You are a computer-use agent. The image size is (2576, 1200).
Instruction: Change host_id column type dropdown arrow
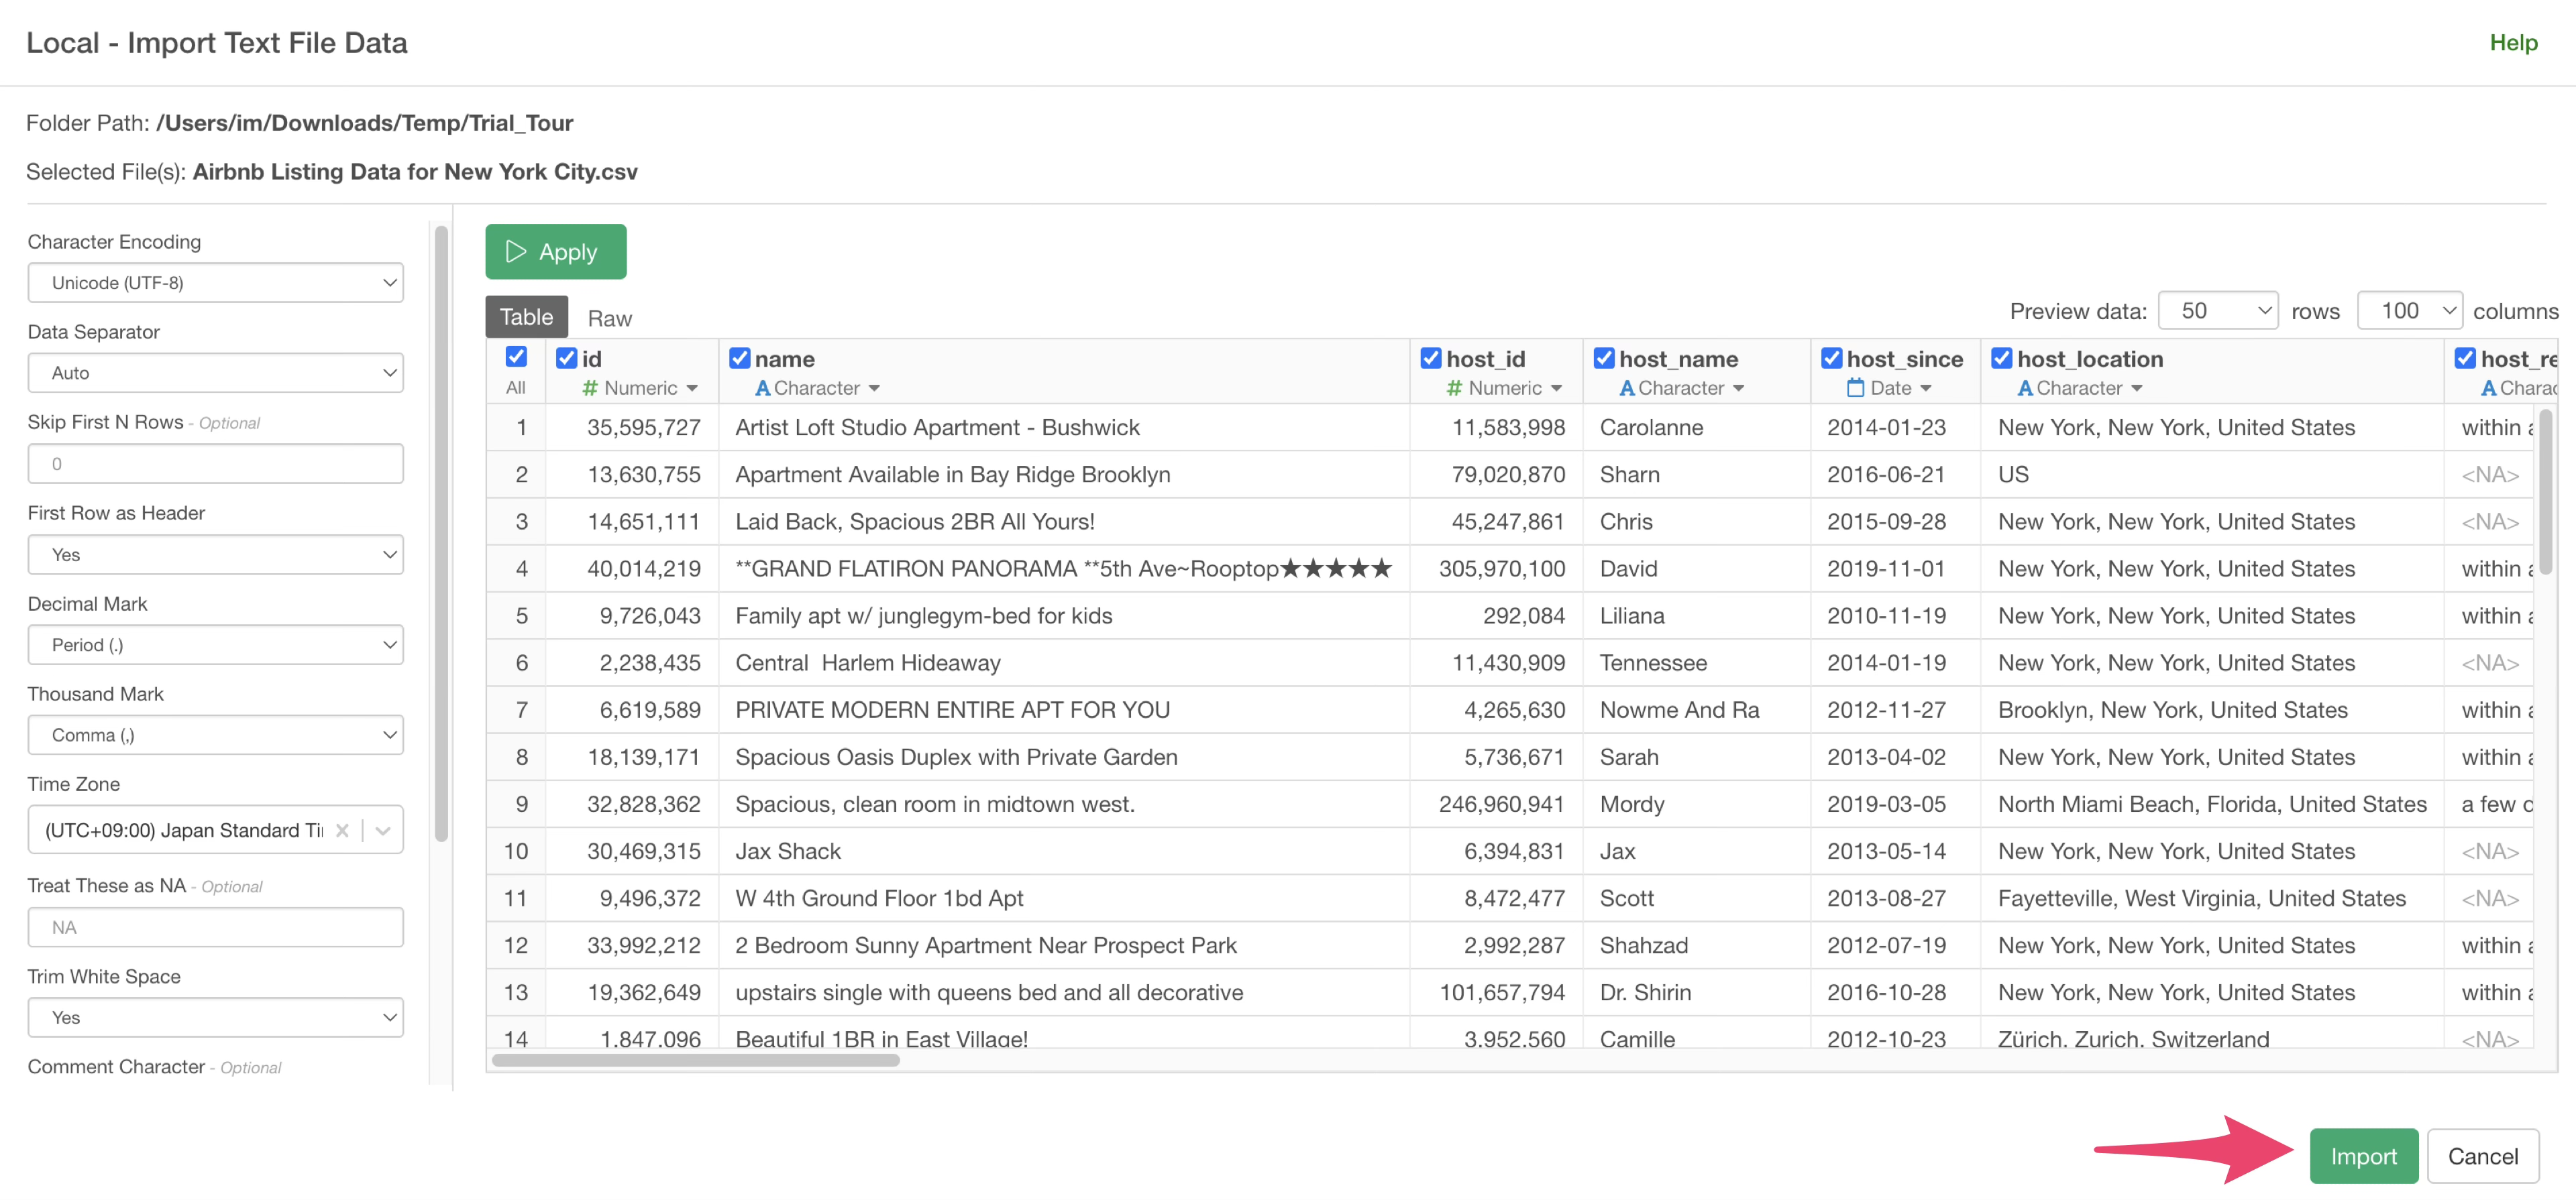pos(1556,389)
